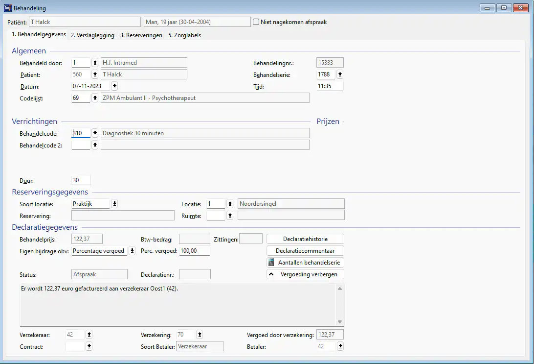
Task: Minimize the Behandeling window
Action: click(x=488, y=8)
